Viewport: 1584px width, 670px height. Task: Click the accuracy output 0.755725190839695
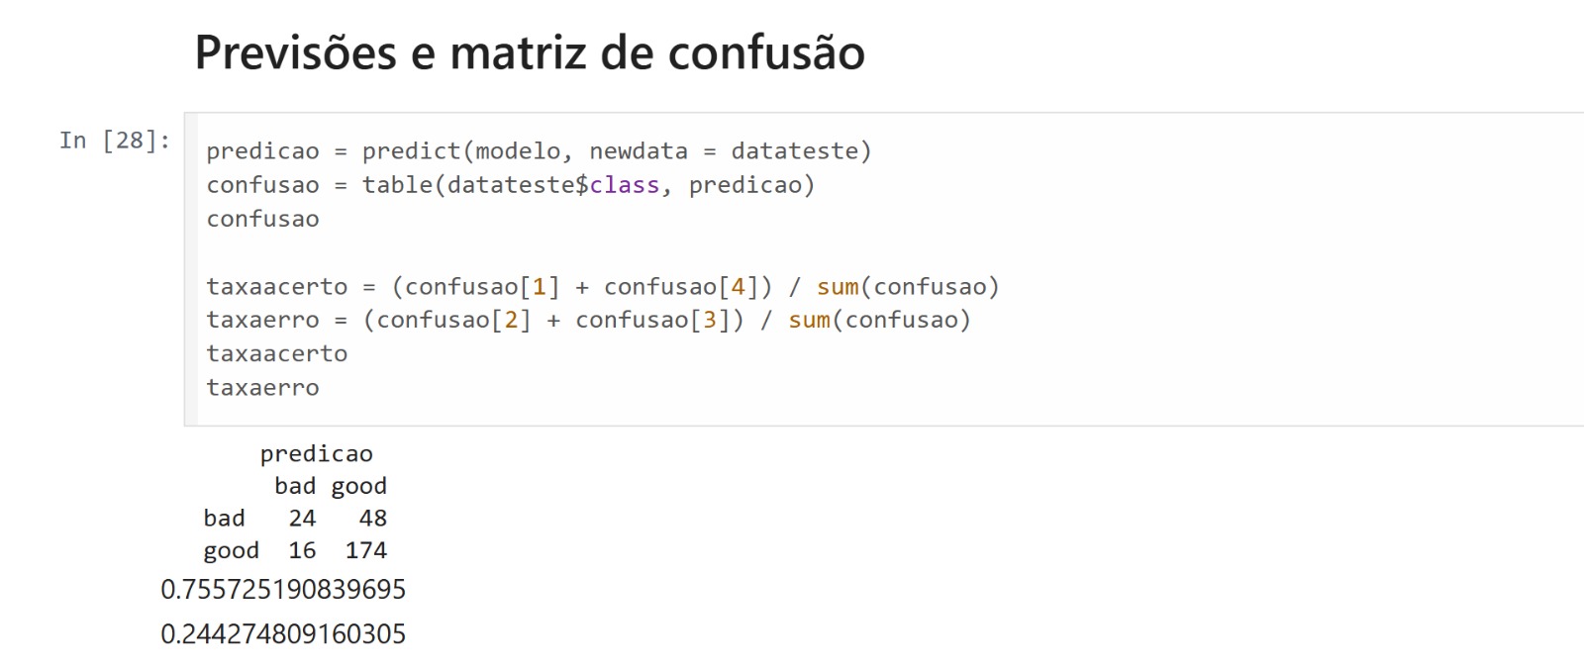coord(283,590)
